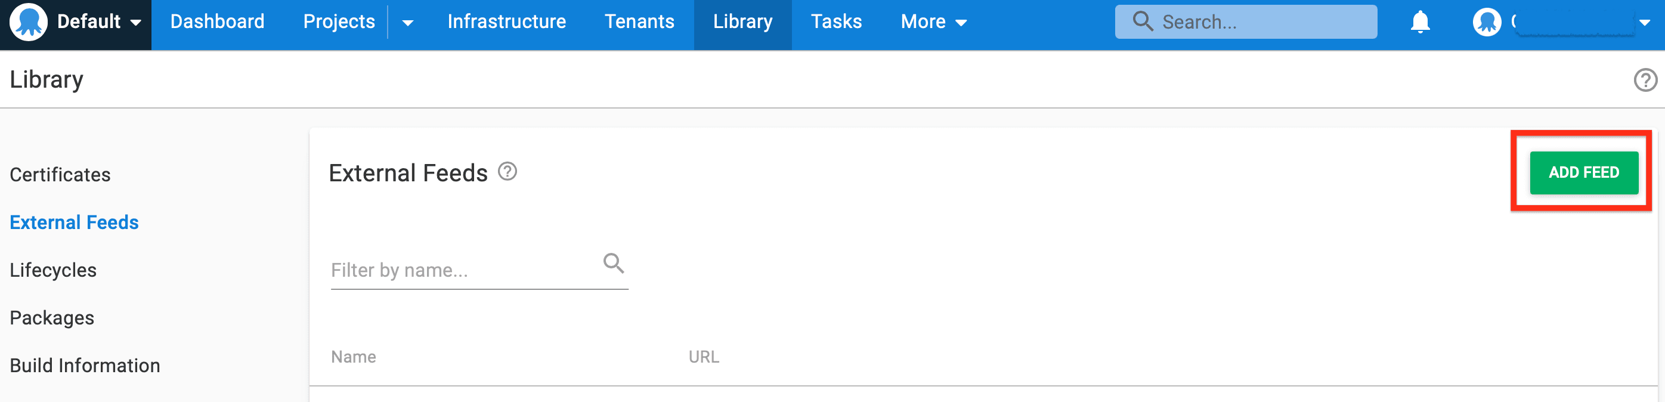
Task: Click the user avatar icon
Action: [1487, 22]
